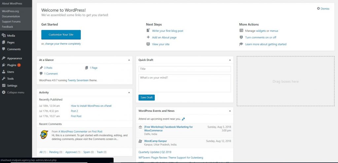
Task: Open the Appearance menu label
Action: pos(15,58)
